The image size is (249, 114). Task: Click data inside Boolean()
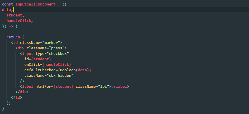click(82, 70)
